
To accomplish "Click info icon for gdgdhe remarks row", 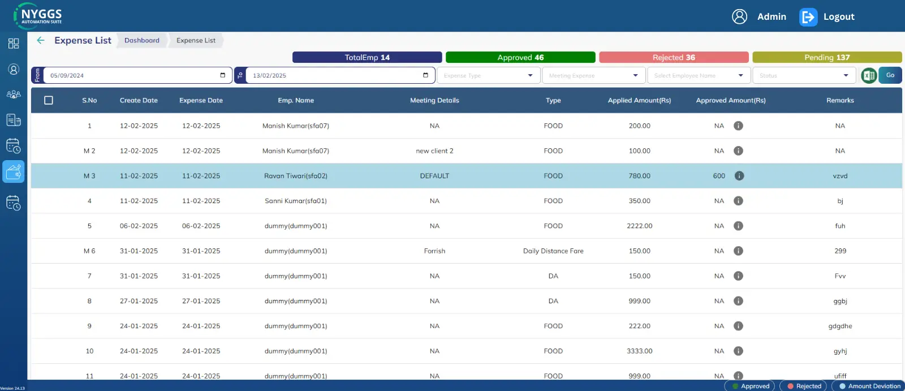I will coord(738,326).
